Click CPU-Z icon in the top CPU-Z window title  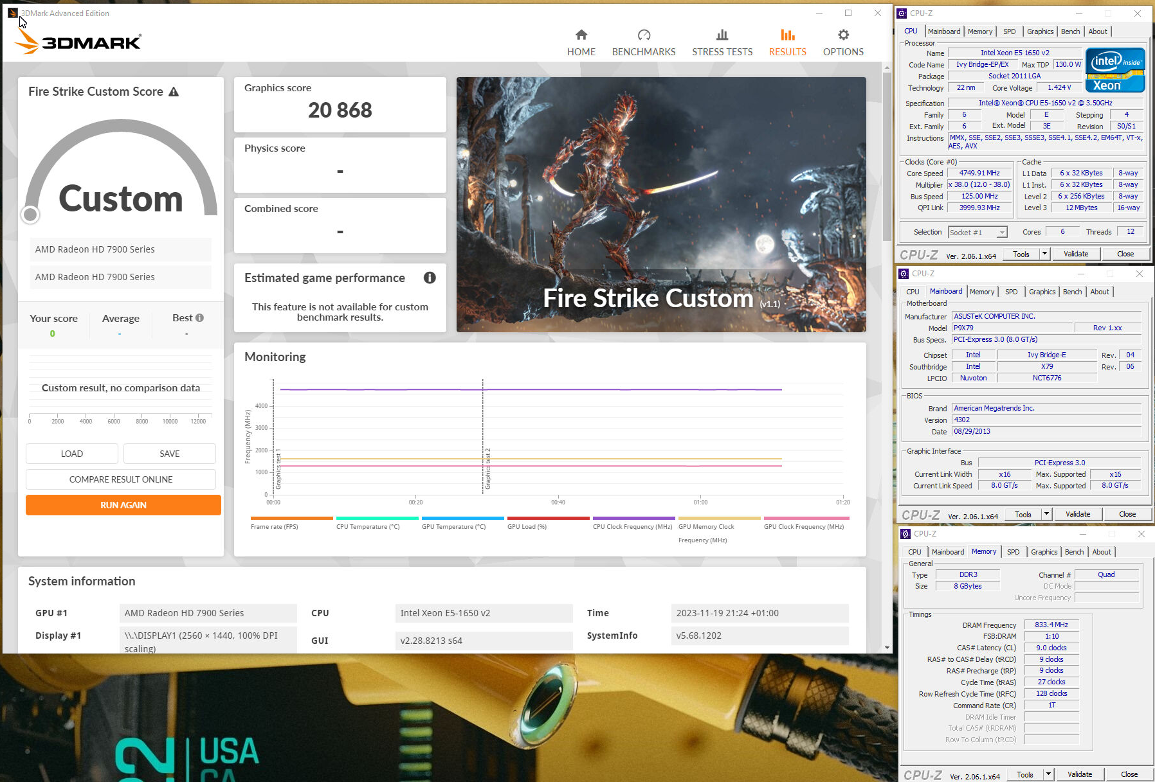click(x=902, y=13)
